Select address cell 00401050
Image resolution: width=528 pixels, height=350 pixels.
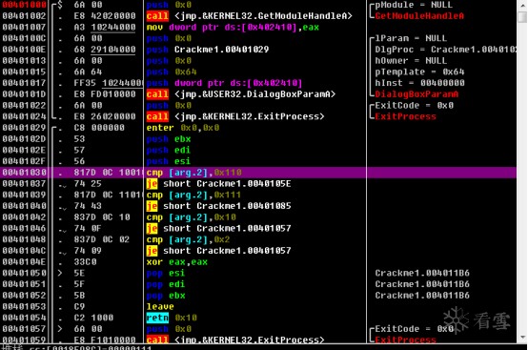click(24, 273)
